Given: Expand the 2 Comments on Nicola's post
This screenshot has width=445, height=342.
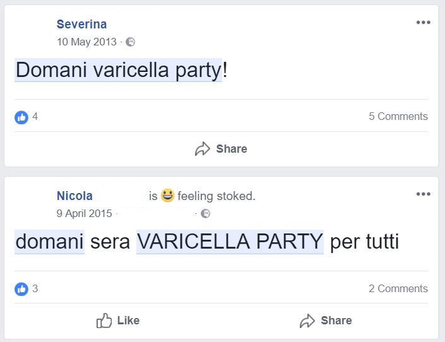Looking at the screenshot, I should pyautogui.click(x=398, y=289).
